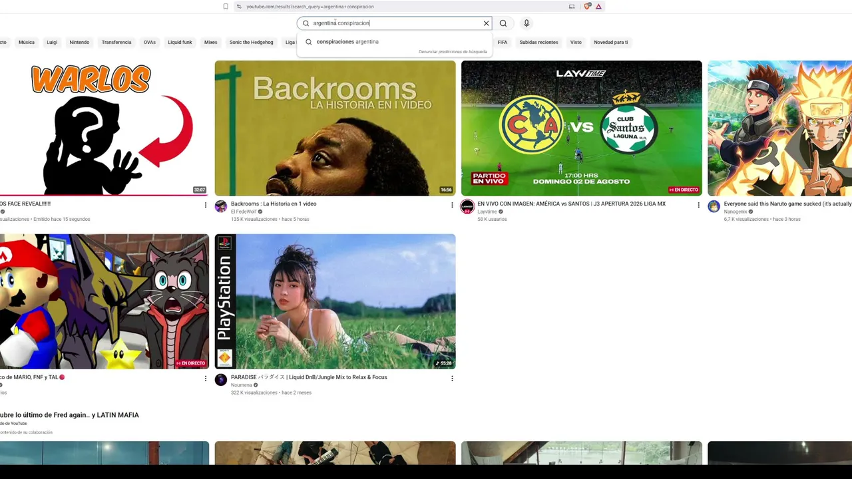
Task: Open options menu for MARIO, FNF y TAL video
Action: (x=206, y=379)
